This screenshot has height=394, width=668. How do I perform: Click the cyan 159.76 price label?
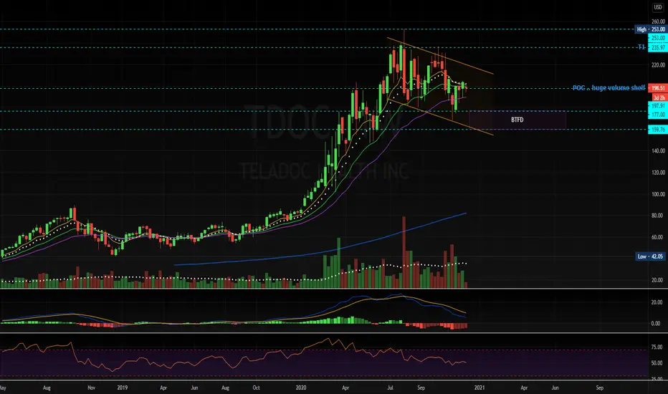tap(657, 130)
